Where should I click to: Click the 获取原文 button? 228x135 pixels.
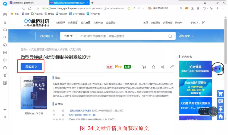pyautogui.click(x=31, y=67)
